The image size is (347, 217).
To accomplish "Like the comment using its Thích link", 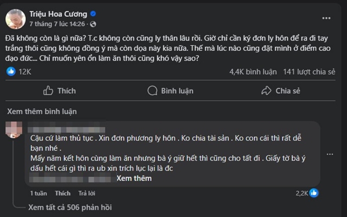I will point(62,193).
